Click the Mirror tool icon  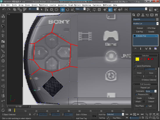tap(151, 10)
